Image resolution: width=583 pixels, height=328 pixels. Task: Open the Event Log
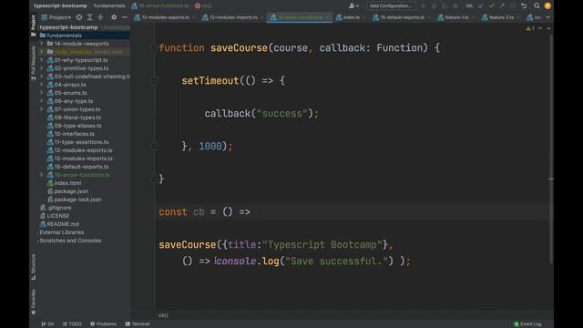(527, 324)
